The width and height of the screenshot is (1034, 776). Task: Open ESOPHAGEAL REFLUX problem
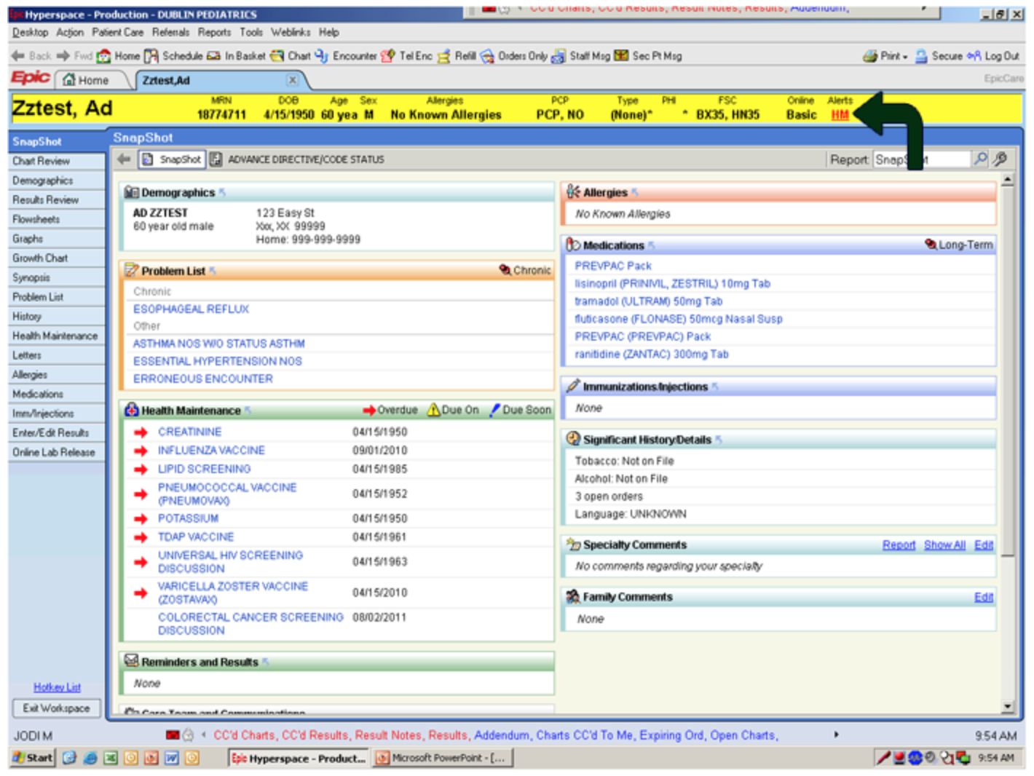point(191,309)
